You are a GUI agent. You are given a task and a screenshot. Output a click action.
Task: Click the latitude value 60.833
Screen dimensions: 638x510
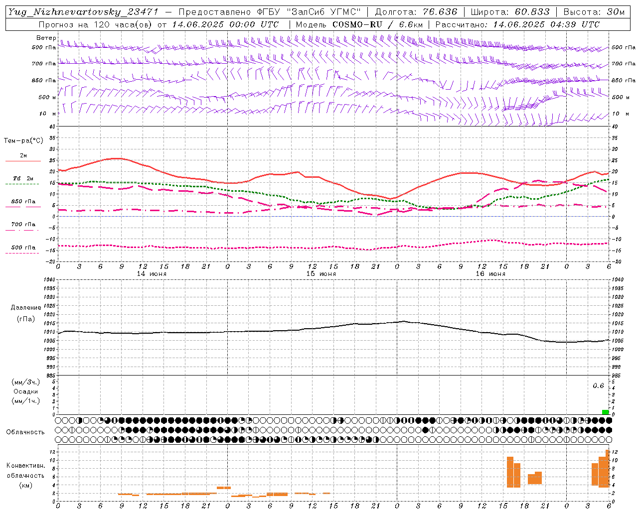[532, 12]
